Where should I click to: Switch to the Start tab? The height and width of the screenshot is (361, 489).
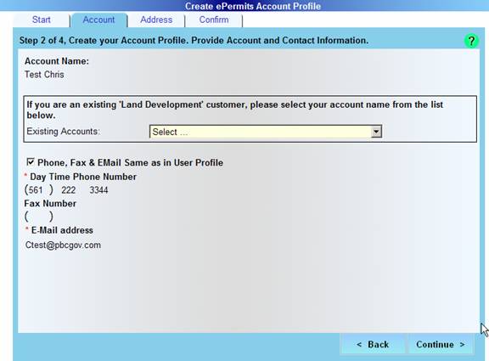[x=41, y=20]
